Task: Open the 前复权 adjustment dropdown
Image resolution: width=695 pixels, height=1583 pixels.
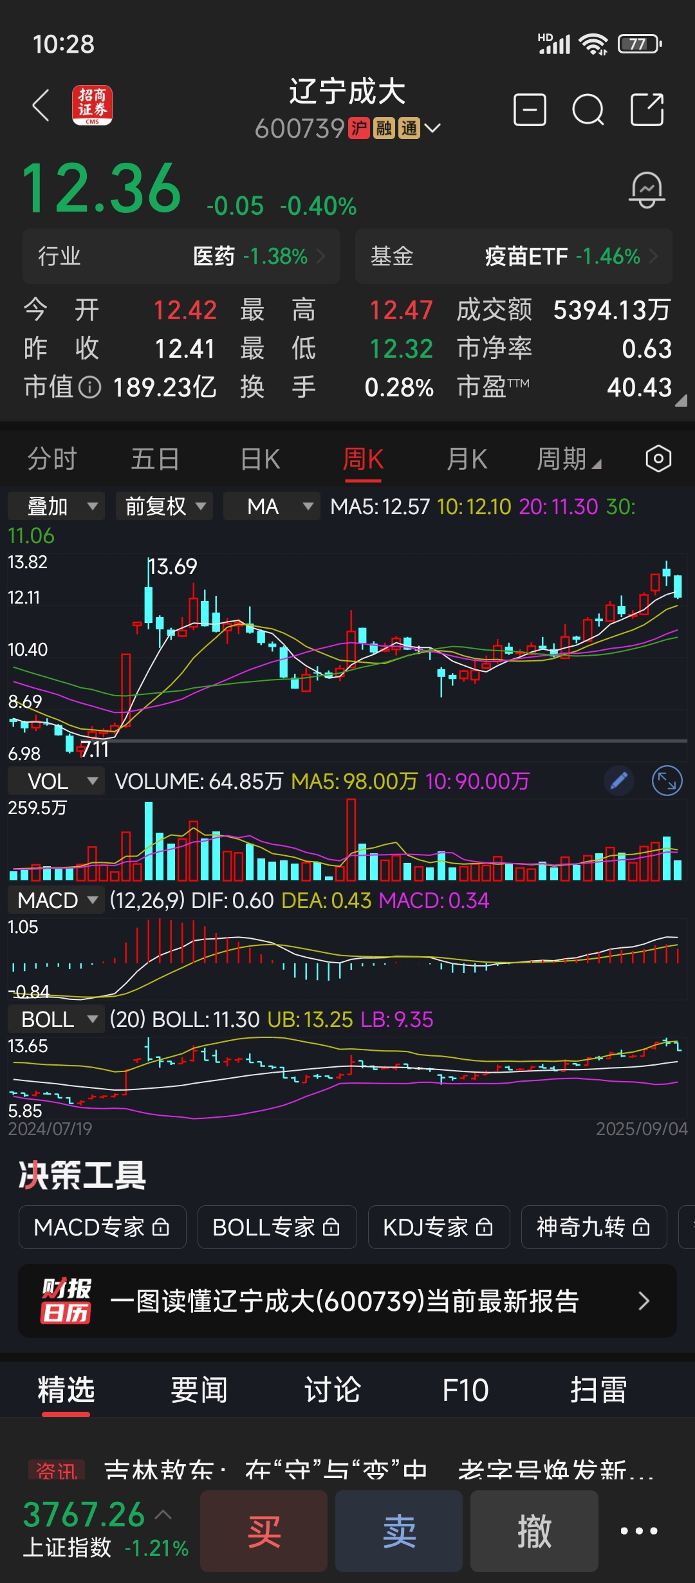Action: [164, 506]
